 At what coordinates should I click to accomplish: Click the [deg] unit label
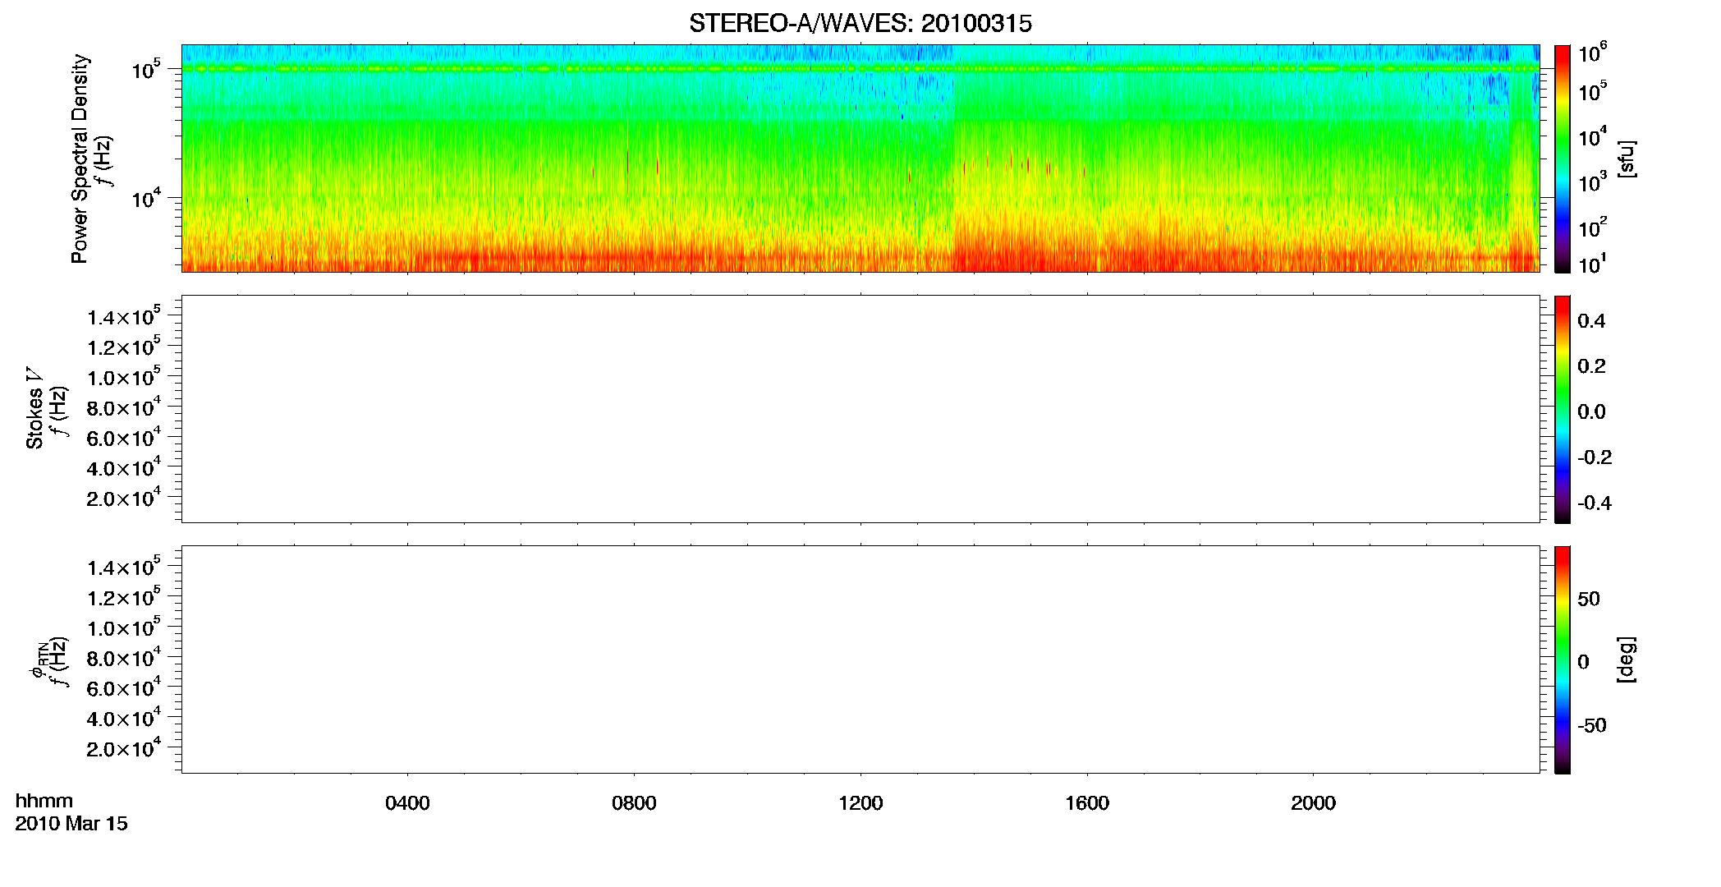pos(1627,660)
